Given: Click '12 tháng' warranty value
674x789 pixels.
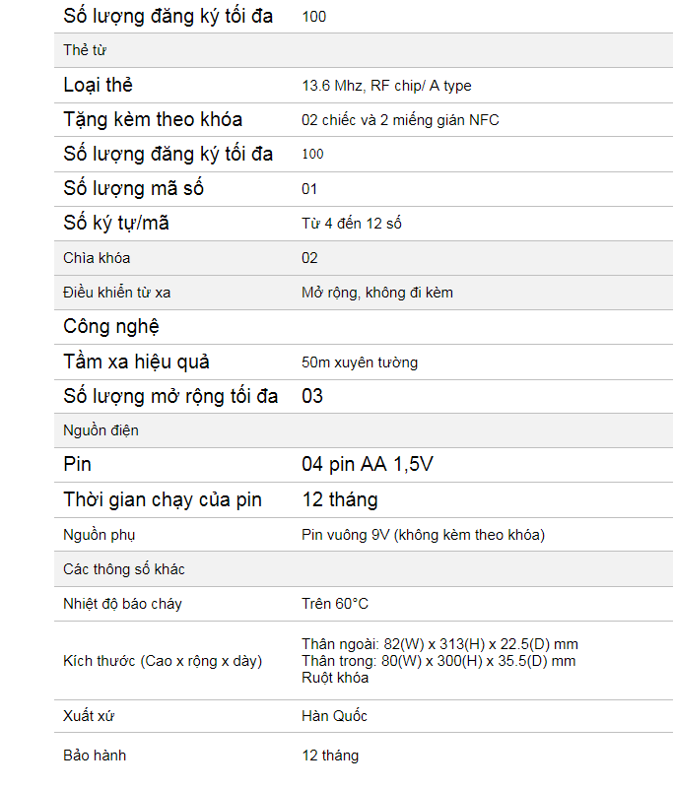Looking at the screenshot, I should pyautogui.click(x=330, y=756).
